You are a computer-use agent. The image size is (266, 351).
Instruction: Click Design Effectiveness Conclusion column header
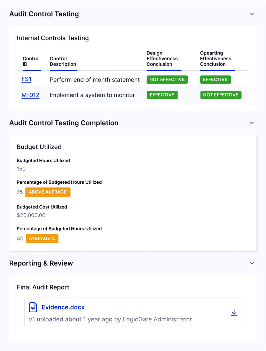click(162, 59)
